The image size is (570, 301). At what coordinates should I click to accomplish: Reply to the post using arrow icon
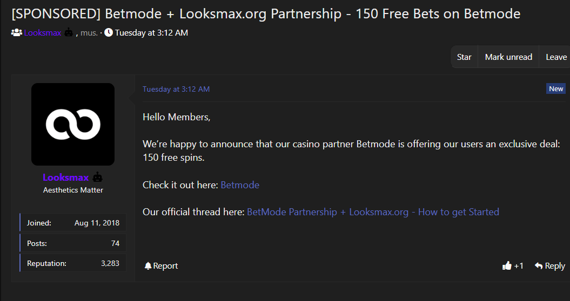click(x=539, y=265)
